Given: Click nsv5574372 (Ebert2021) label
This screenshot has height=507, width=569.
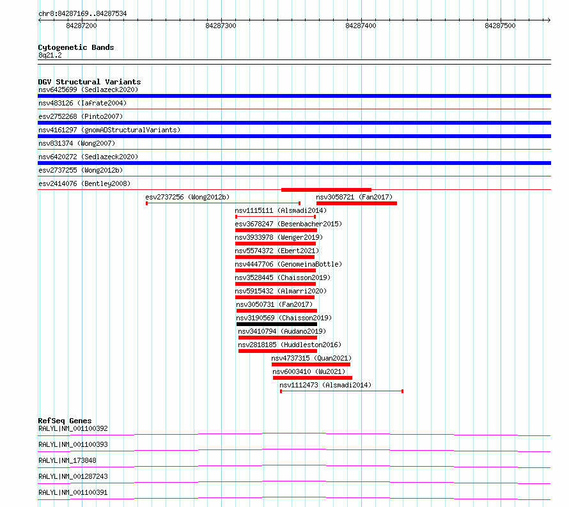Looking at the screenshot, I should (277, 251).
